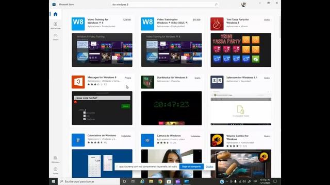Open File Explorer from the taskbar
This screenshot has height=185, width=330.
[x=151, y=181]
